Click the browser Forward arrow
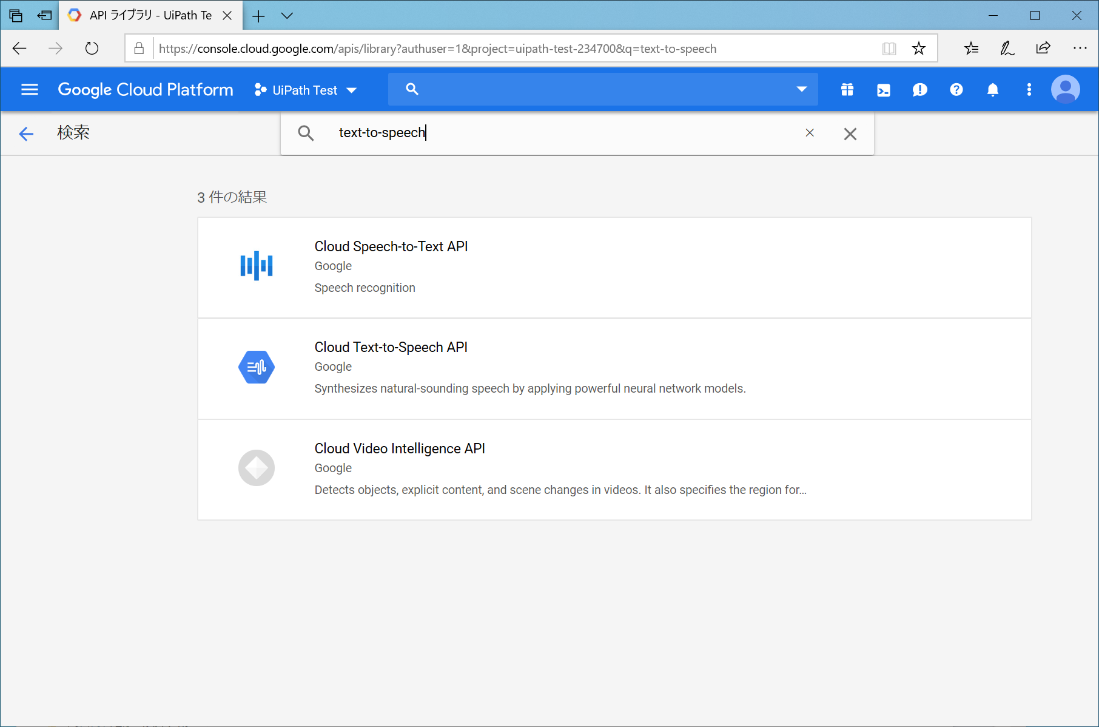The width and height of the screenshot is (1099, 727). pyautogui.click(x=55, y=49)
